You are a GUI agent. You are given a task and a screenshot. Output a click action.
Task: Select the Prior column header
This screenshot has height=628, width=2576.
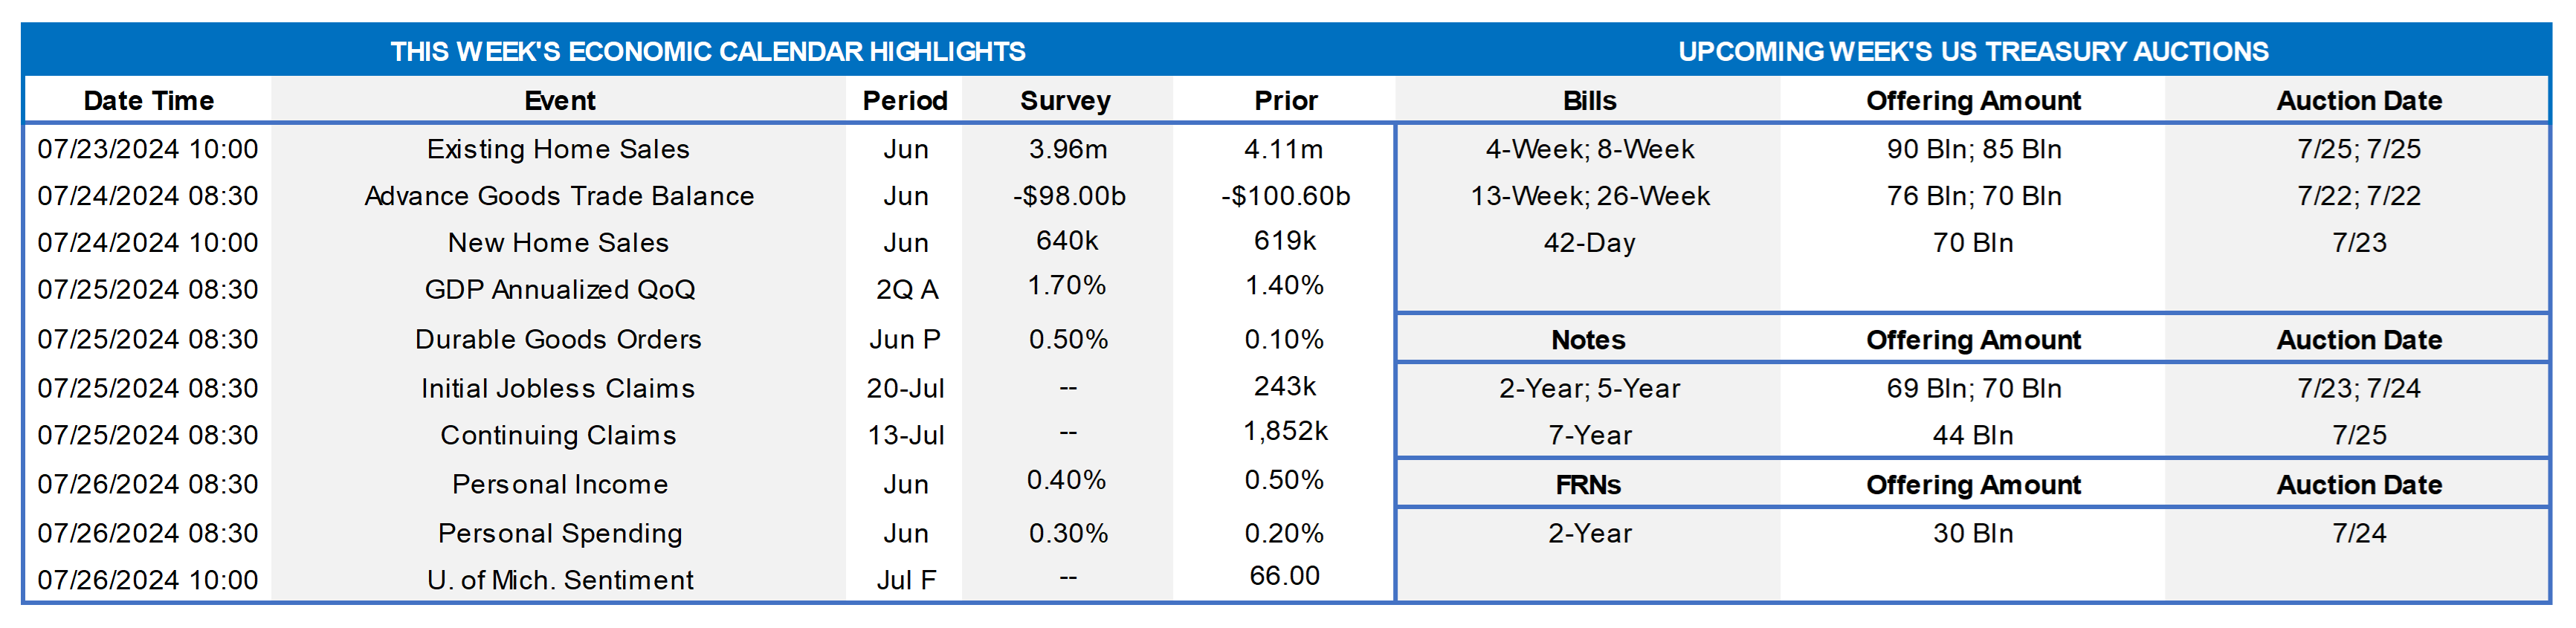point(1285,101)
